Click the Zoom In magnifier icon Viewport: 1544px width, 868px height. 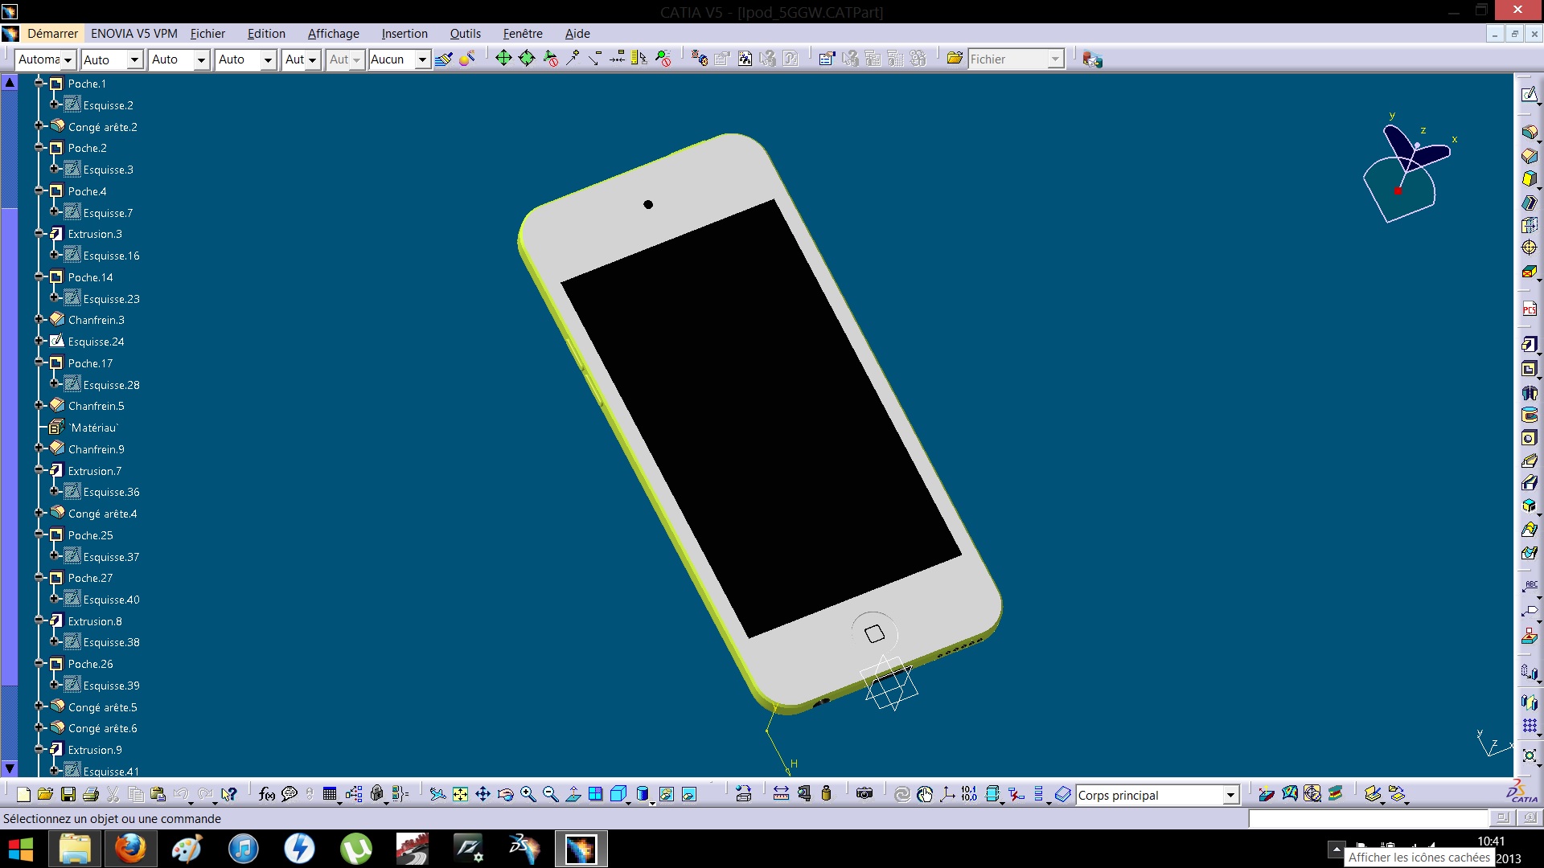click(528, 795)
